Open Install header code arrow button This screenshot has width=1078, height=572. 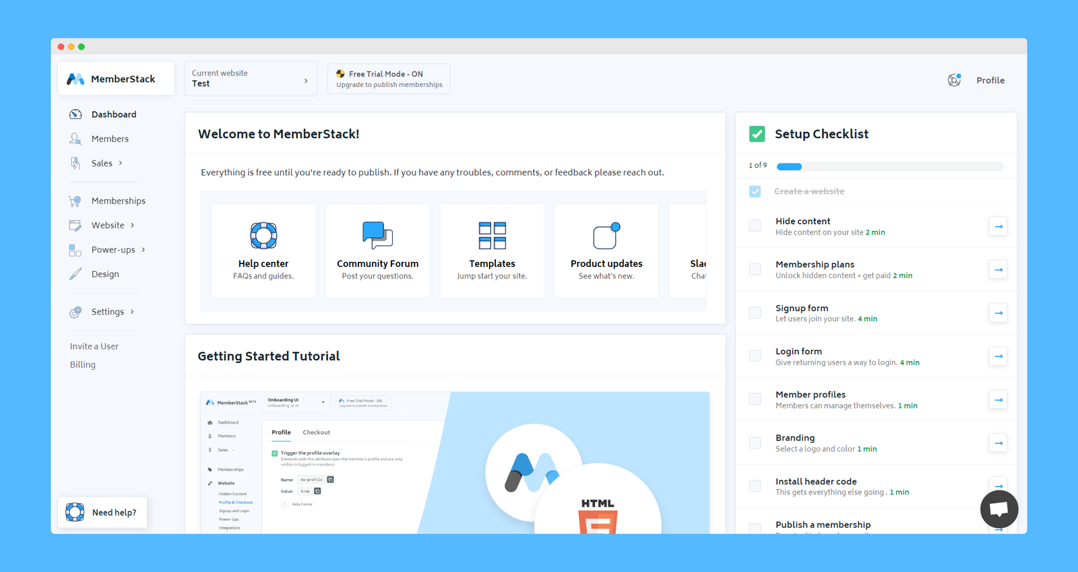998,486
